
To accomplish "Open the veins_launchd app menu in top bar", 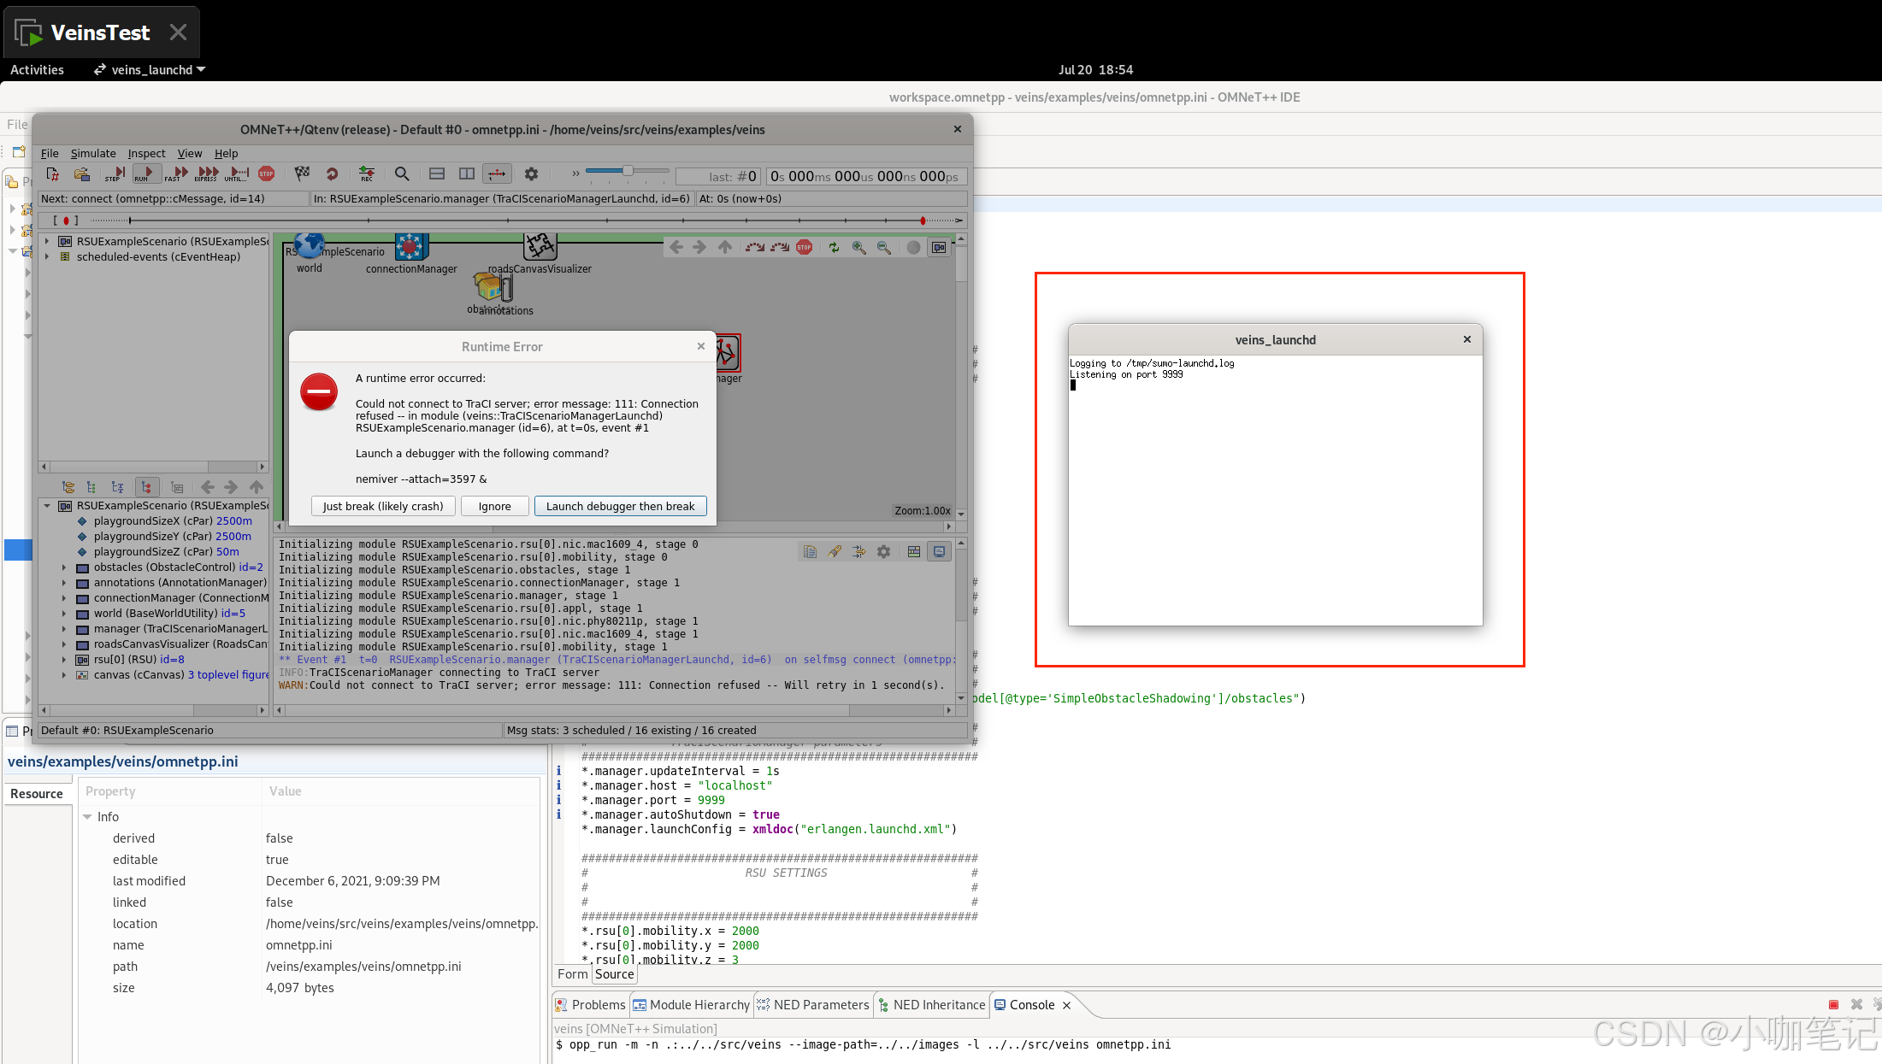I will click(150, 70).
